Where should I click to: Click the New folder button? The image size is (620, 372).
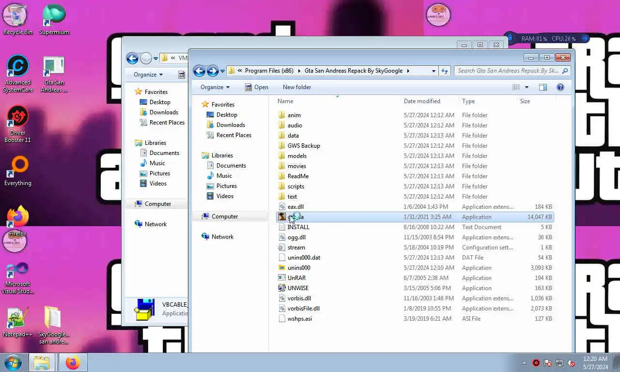(x=297, y=87)
